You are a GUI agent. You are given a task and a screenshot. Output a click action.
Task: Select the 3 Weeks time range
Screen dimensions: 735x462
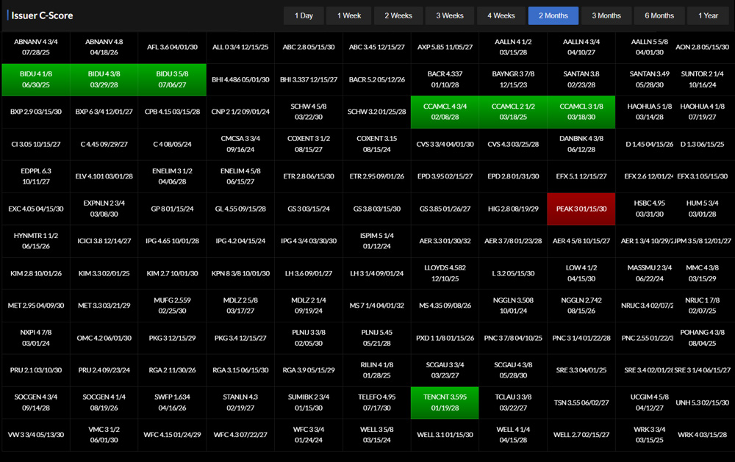(450, 15)
